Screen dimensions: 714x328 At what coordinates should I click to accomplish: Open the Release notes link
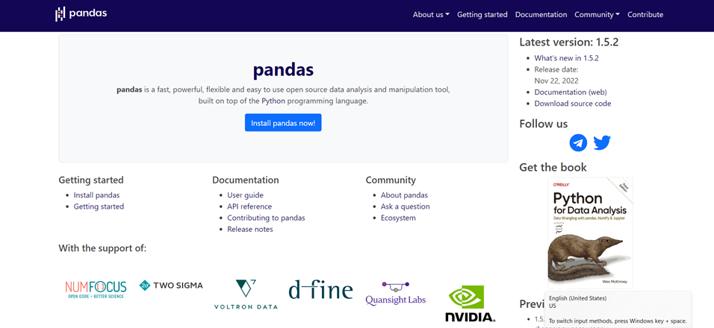coord(250,229)
